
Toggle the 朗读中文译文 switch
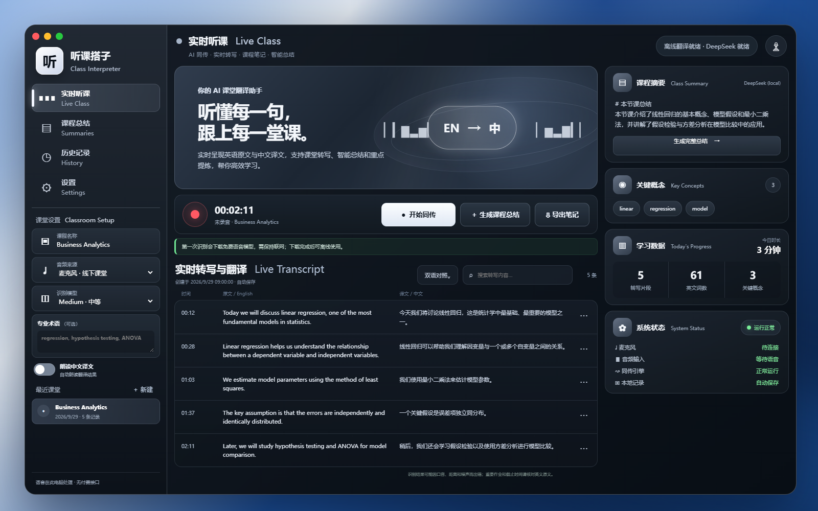[44, 369]
